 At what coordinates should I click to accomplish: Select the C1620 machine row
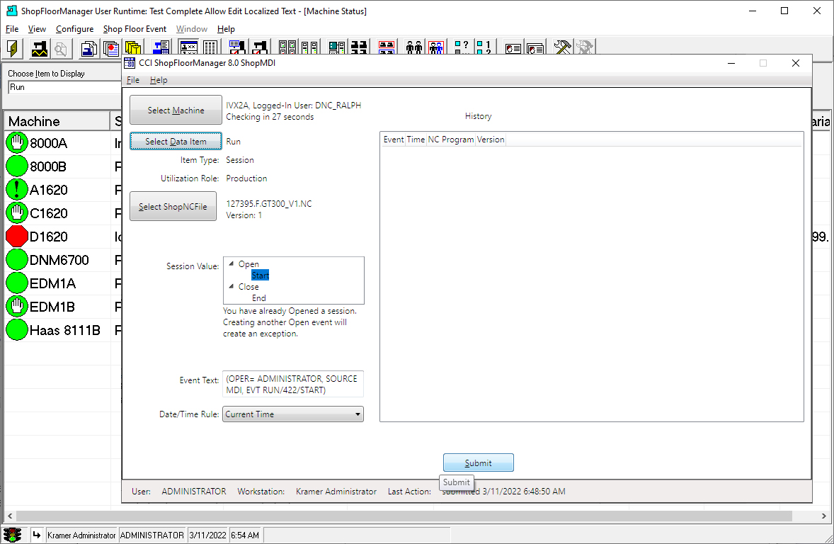(63, 213)
